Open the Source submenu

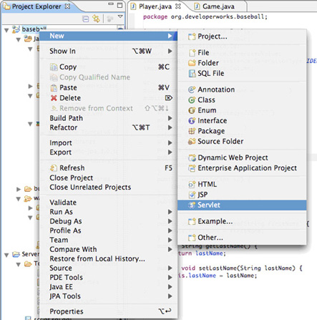[x=108, y=268]
